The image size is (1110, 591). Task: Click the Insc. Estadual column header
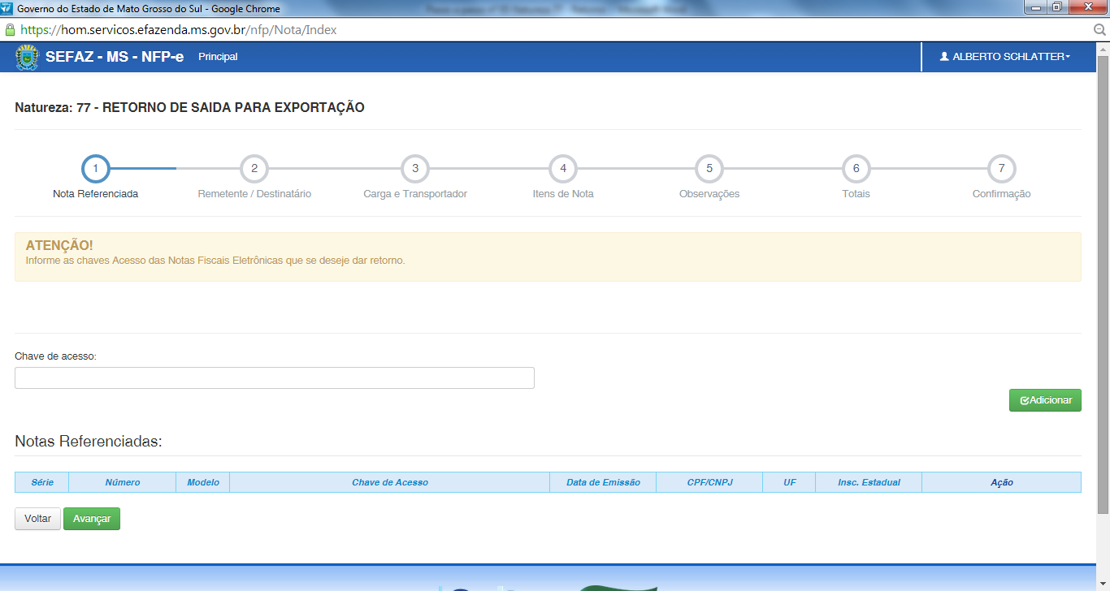click(x=869, y=482)
